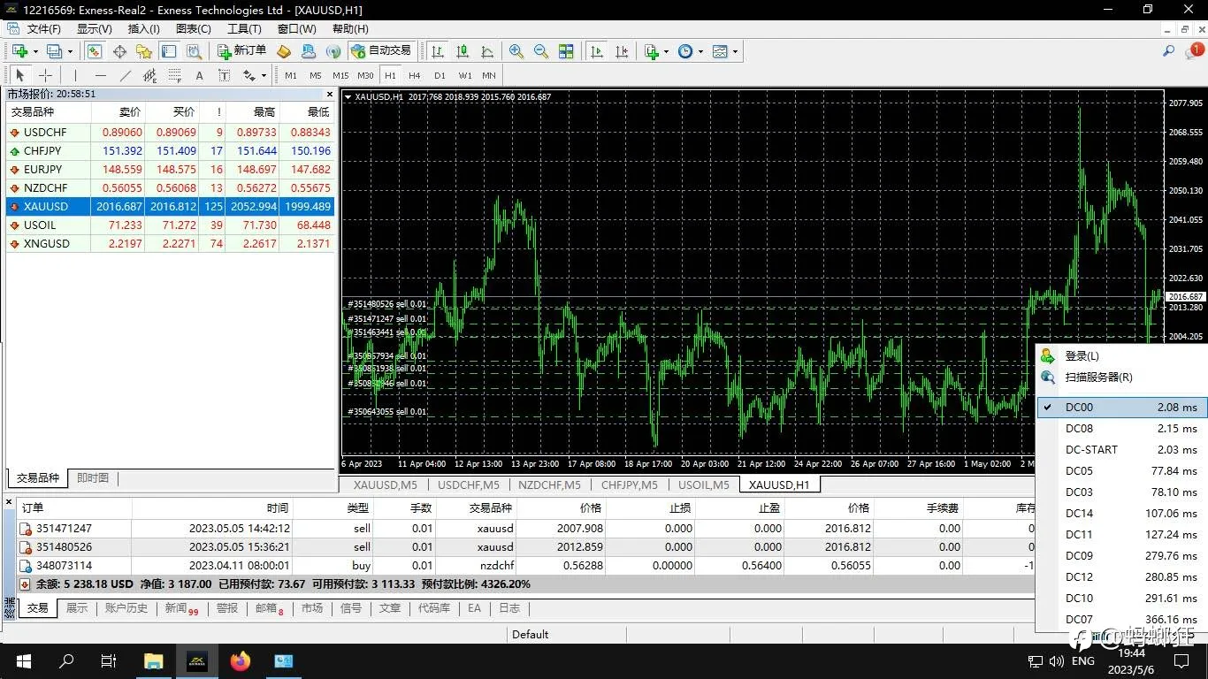Screen dimensions: 1208x679
Task: Open the Strategy Tester magnifier icon
Action: 194,51
